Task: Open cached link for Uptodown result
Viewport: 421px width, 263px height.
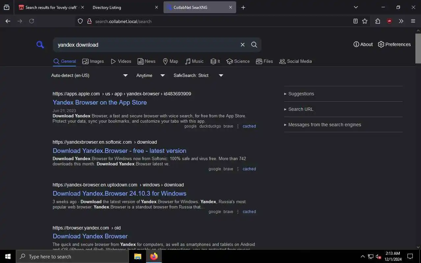Action: tap(249, 212)
